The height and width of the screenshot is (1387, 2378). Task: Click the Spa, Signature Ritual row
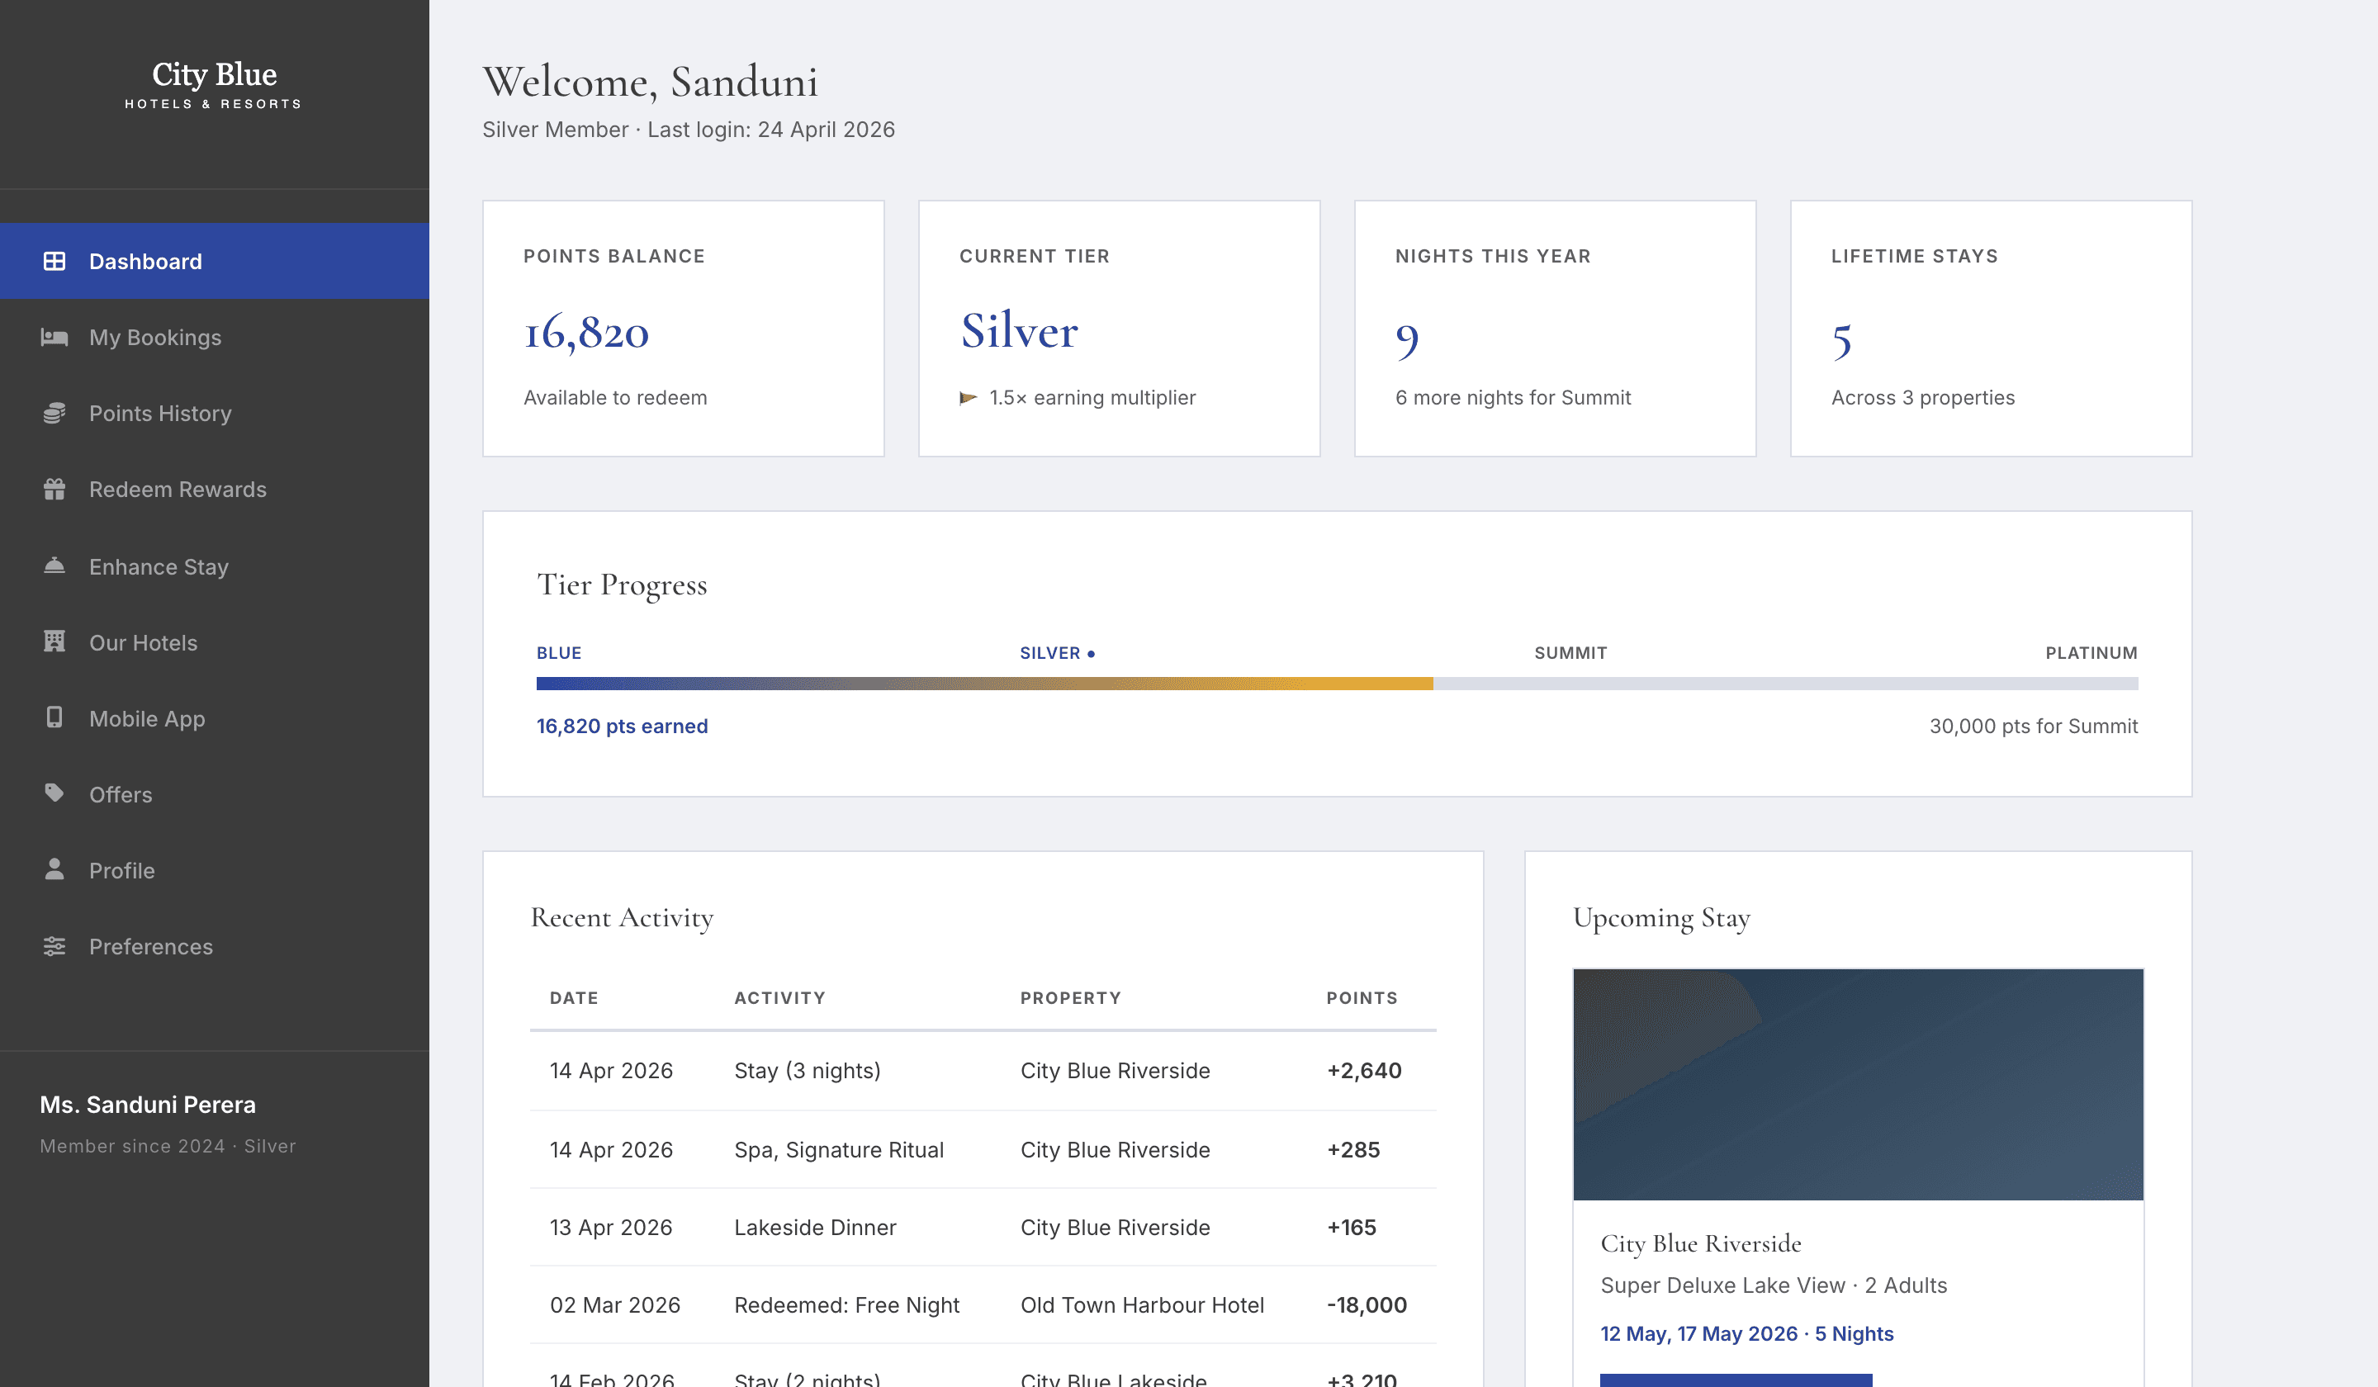(x=983, y=1149)
